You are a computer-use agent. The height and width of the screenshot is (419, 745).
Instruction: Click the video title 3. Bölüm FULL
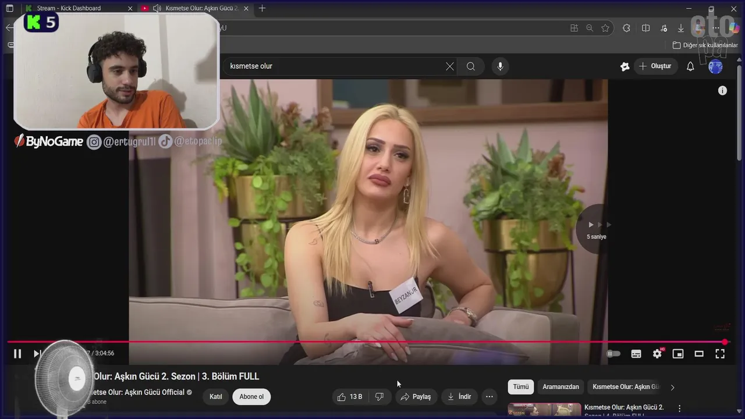click(x=176, y=377)
